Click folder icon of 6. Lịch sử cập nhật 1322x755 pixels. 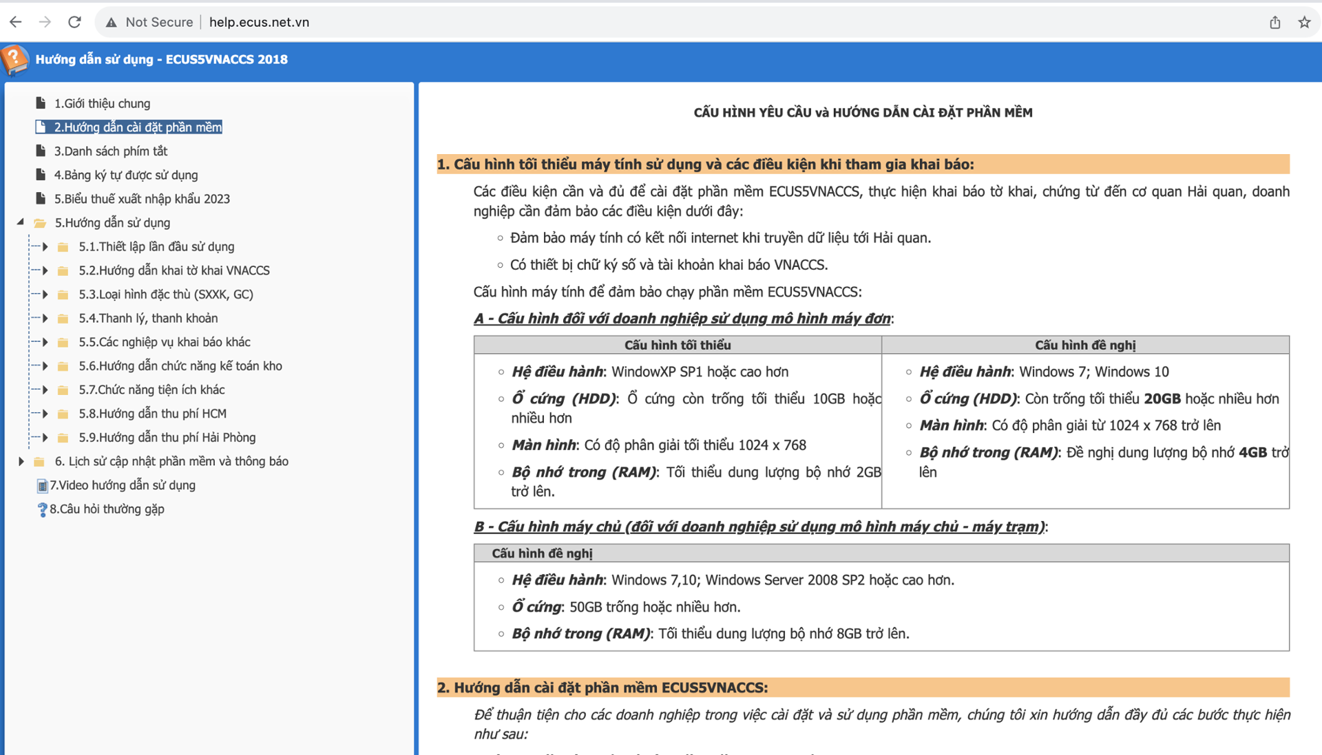(x=39, y=462)
